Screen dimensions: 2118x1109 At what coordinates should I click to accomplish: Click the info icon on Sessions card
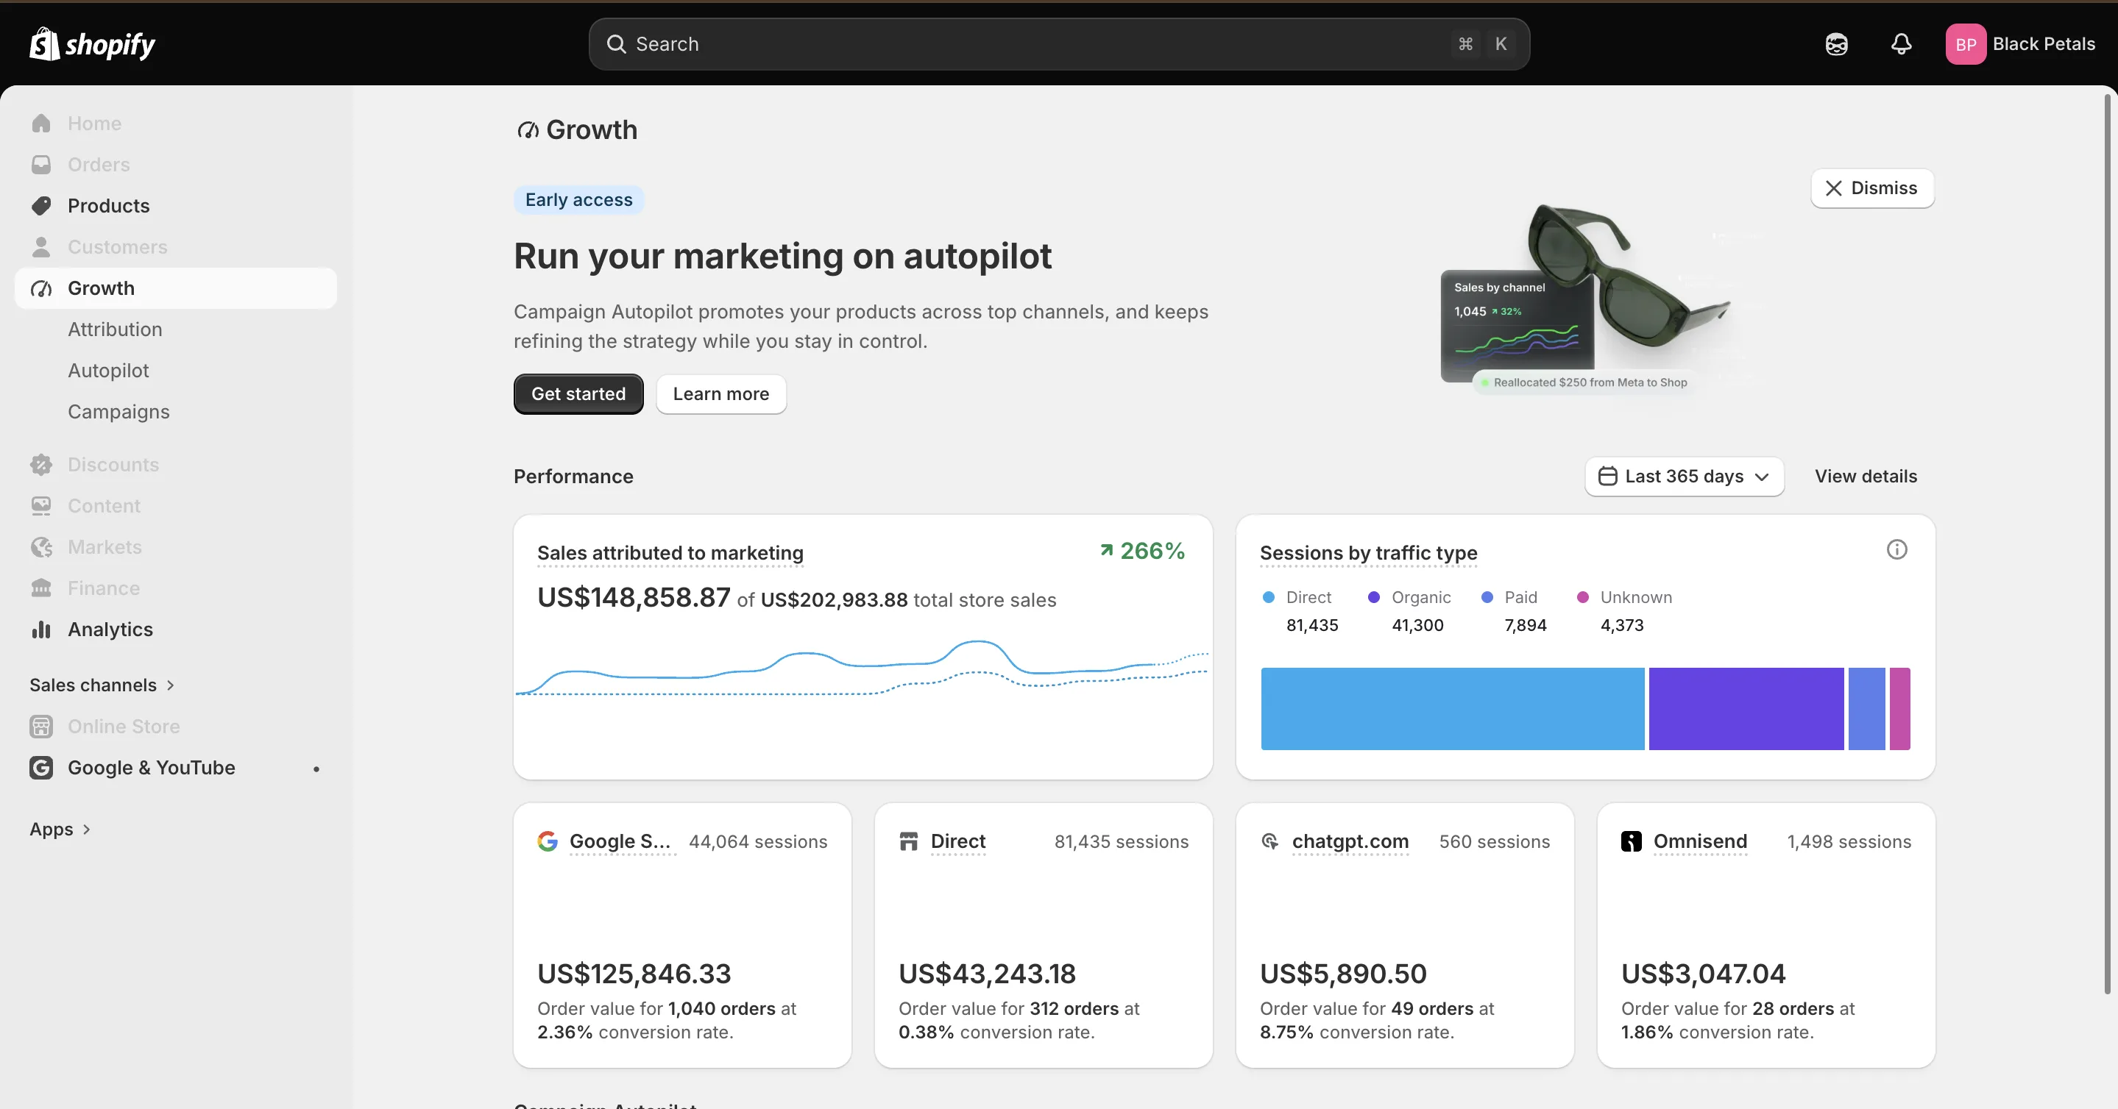tap(1896, 549)
